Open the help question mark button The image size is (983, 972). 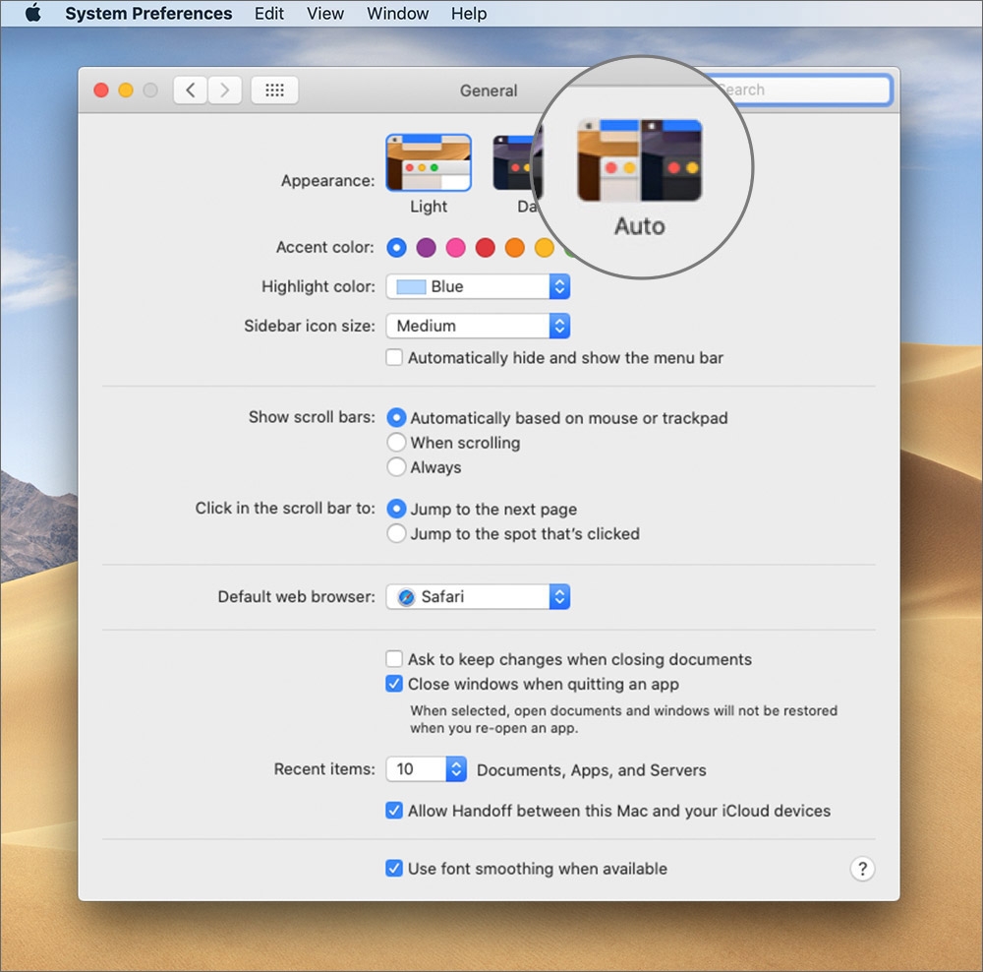point(863,869)
